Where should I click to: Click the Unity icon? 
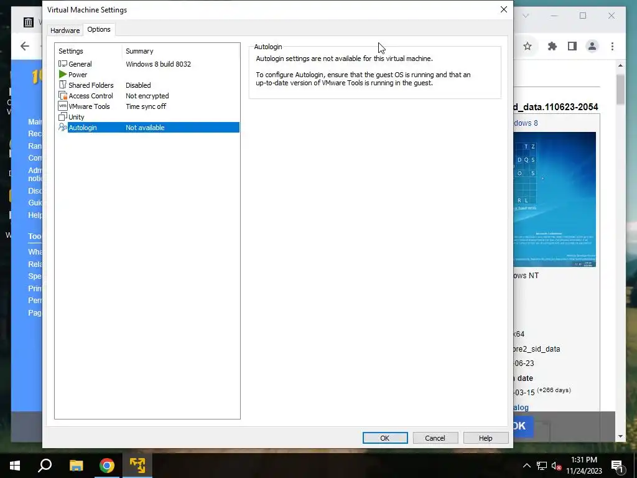pos(63,116)
